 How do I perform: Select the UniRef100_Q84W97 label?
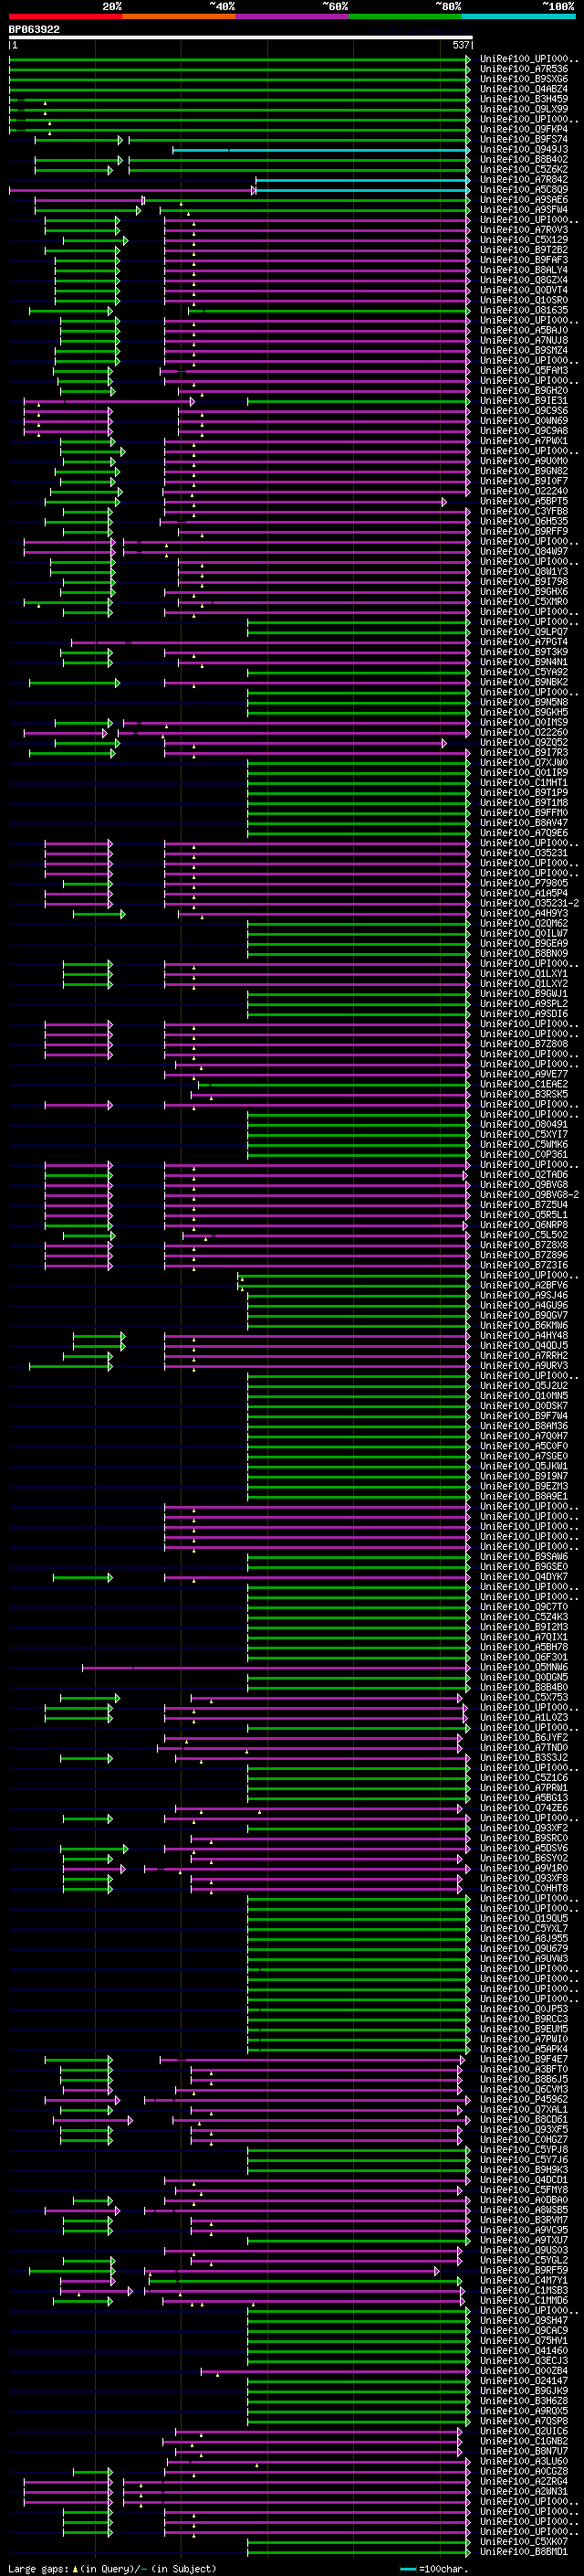click(x=524, y=551)
